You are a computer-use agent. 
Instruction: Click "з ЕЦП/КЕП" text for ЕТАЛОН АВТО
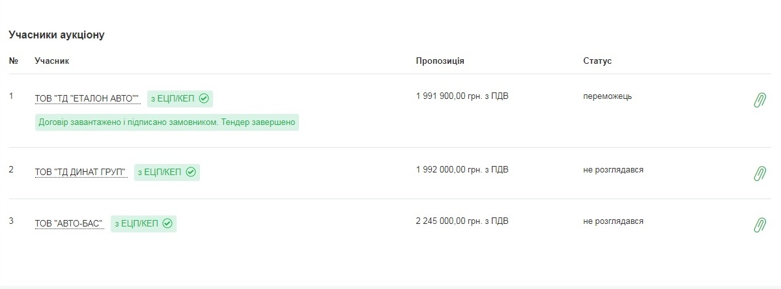tap(173, 98)
